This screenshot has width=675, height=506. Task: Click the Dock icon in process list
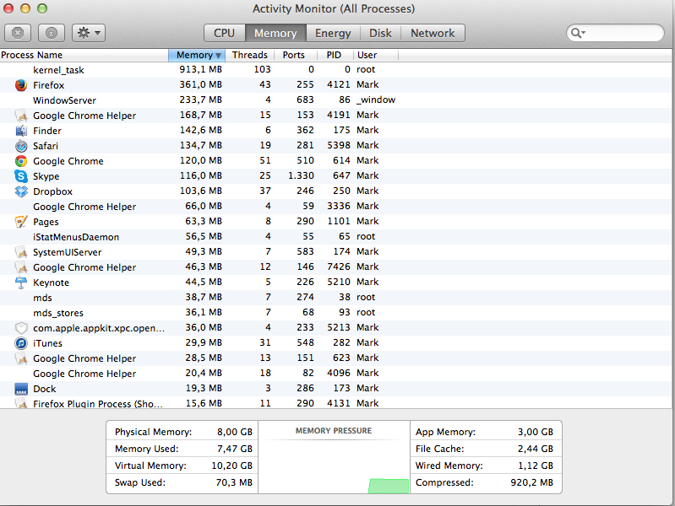pos(21,389)
